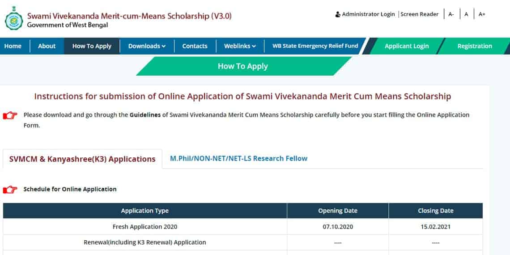Select How To Apply in navigation bar
The height and width of the screenshot is (255, 510).
point(92,46)
